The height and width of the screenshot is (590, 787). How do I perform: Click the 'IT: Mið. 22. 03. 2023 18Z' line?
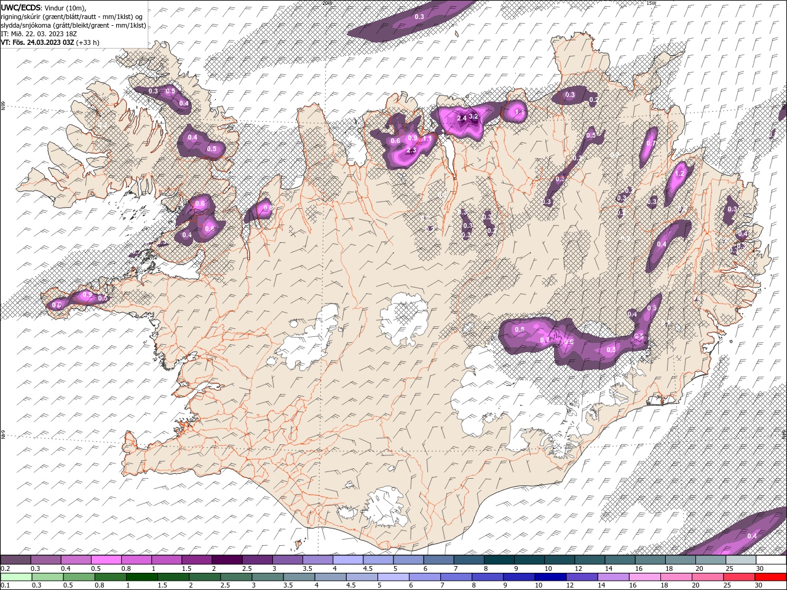click(x=39, y=34)
